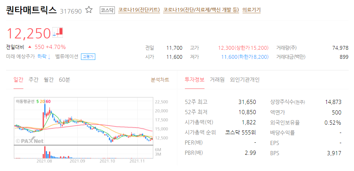Click the 2021.08 date label on chart axis
The image size is (354, 171).
coord(44,161)
